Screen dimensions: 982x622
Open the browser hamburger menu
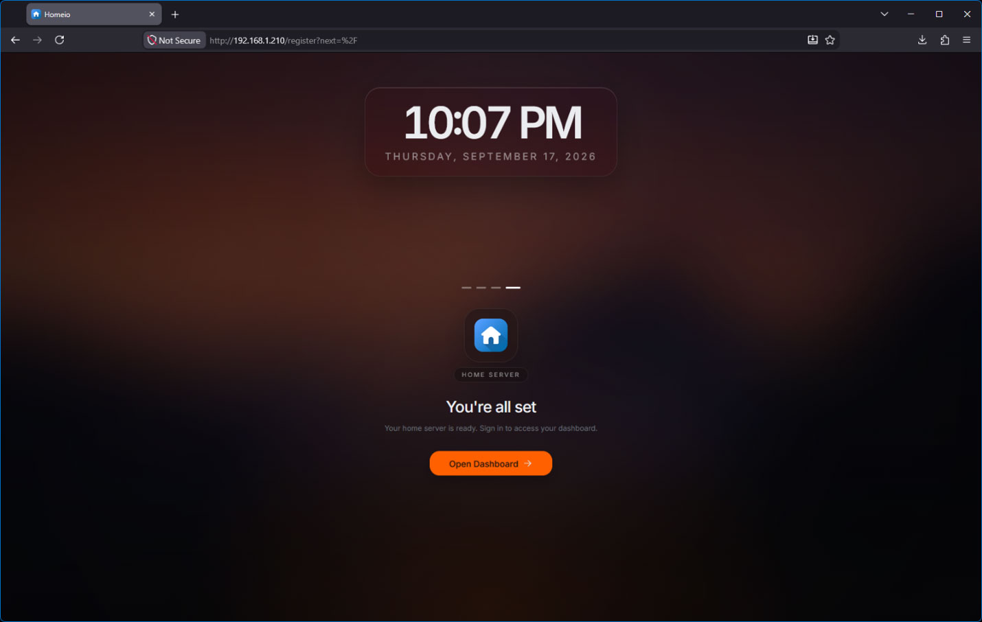966,40
